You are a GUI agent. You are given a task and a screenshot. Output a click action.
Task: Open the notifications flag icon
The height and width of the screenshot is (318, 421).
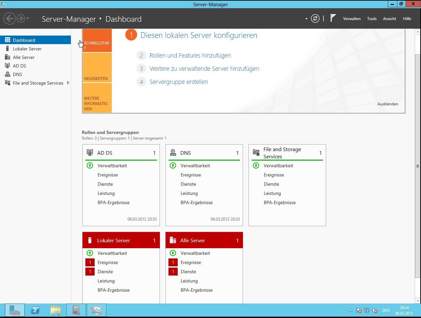tap(333, 18)
